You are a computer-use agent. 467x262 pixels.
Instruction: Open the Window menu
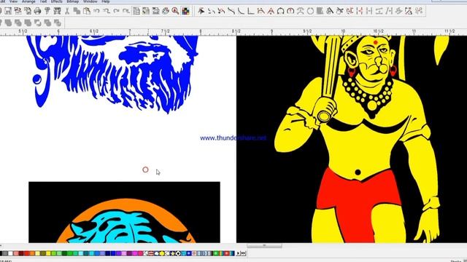coord(90,1)
